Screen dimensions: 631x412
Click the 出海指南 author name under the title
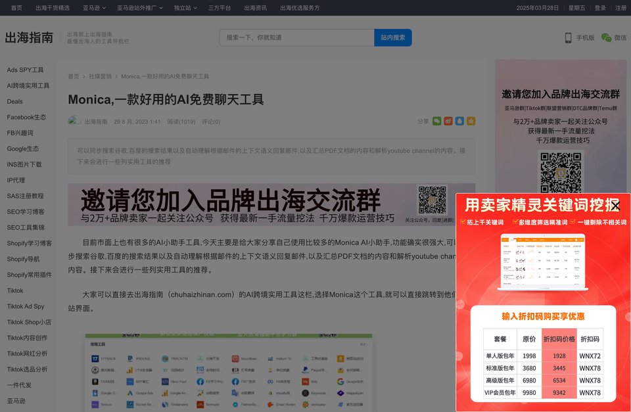96,122
